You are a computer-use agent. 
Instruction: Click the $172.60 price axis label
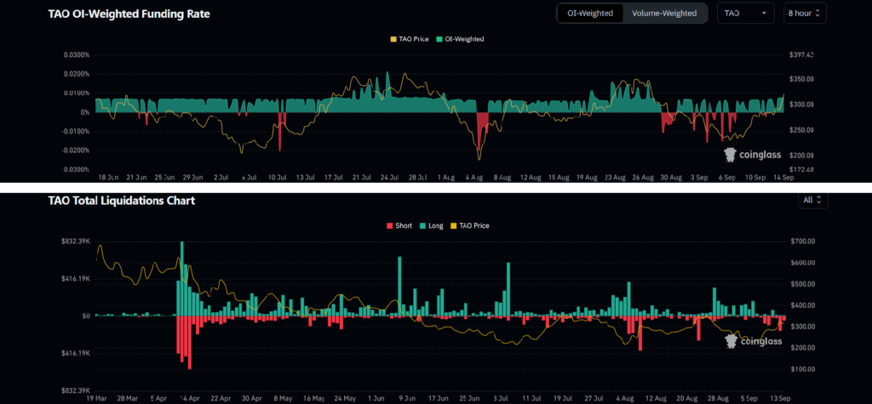[801, 169]
